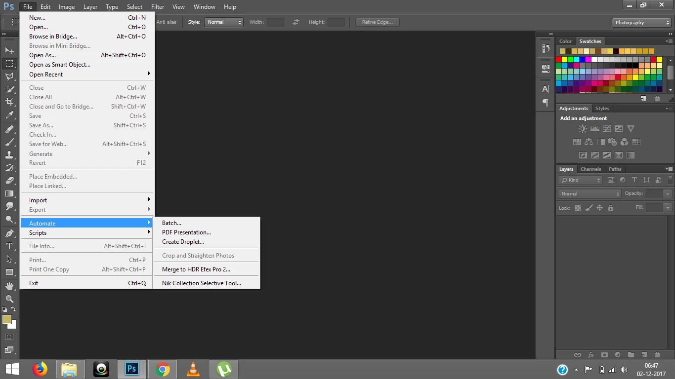Screen dimensions: 675x379
Task: Open the Opacity dropdown arrow
Action: 668,194
